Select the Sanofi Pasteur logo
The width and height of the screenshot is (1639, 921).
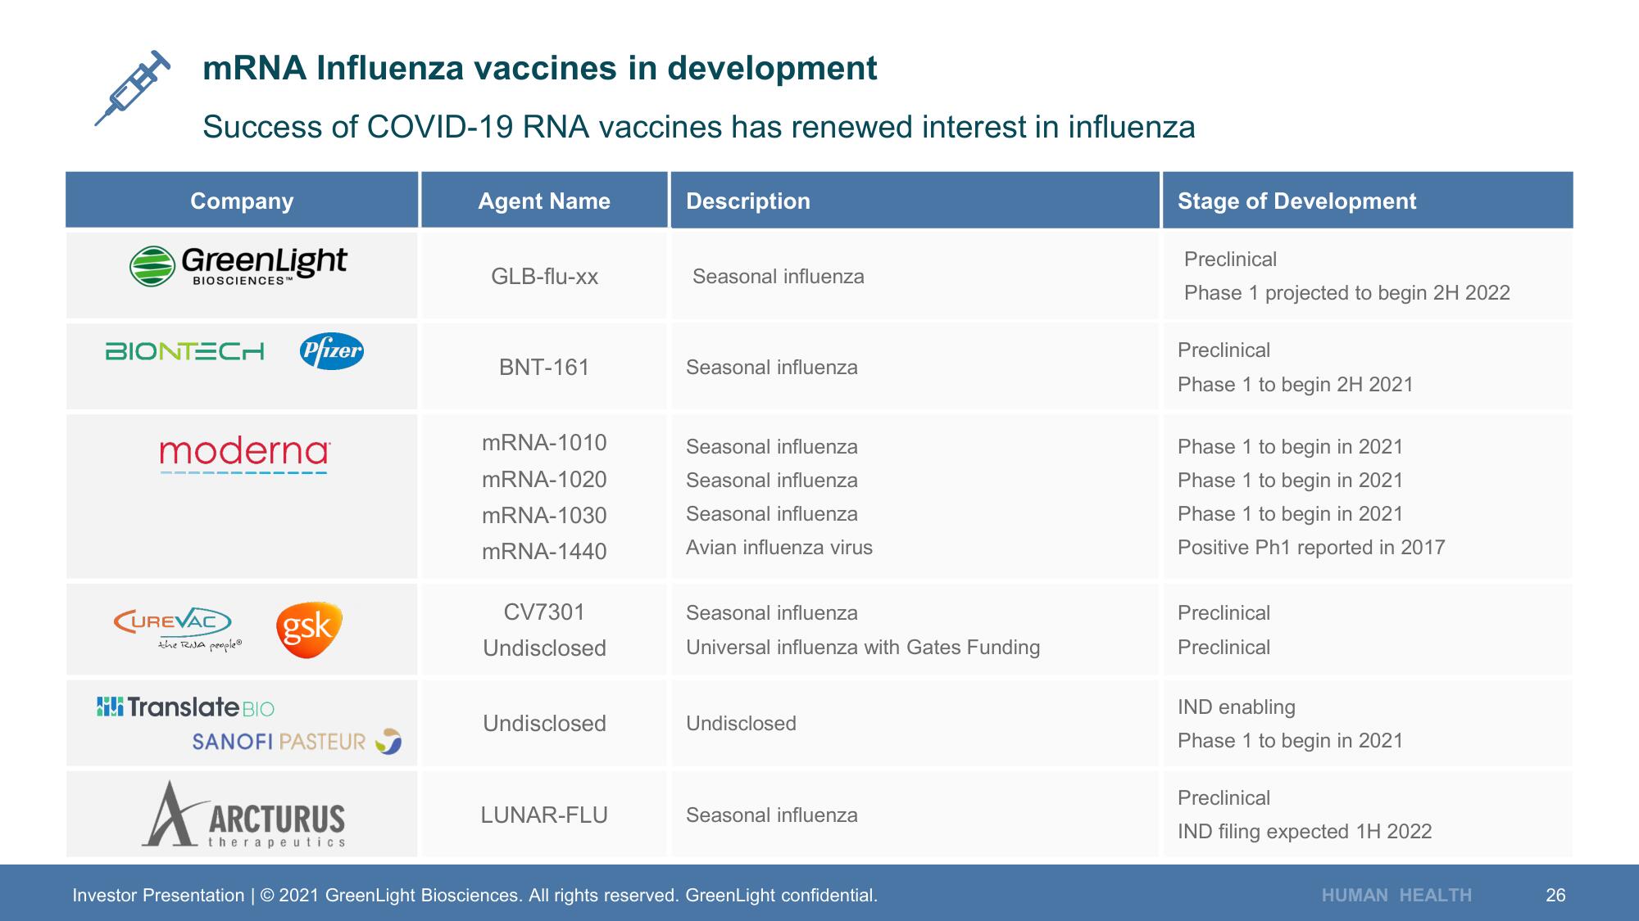(297, 741)
